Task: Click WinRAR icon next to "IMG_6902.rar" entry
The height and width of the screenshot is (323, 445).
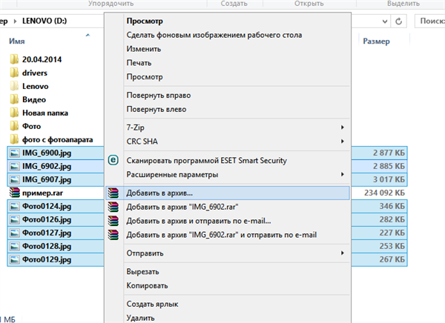Action: 113,207
